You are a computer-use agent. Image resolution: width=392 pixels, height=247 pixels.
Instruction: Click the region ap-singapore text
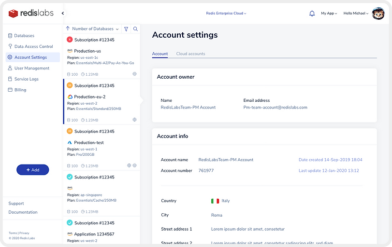pyautogui.click(x=91, y=195)
